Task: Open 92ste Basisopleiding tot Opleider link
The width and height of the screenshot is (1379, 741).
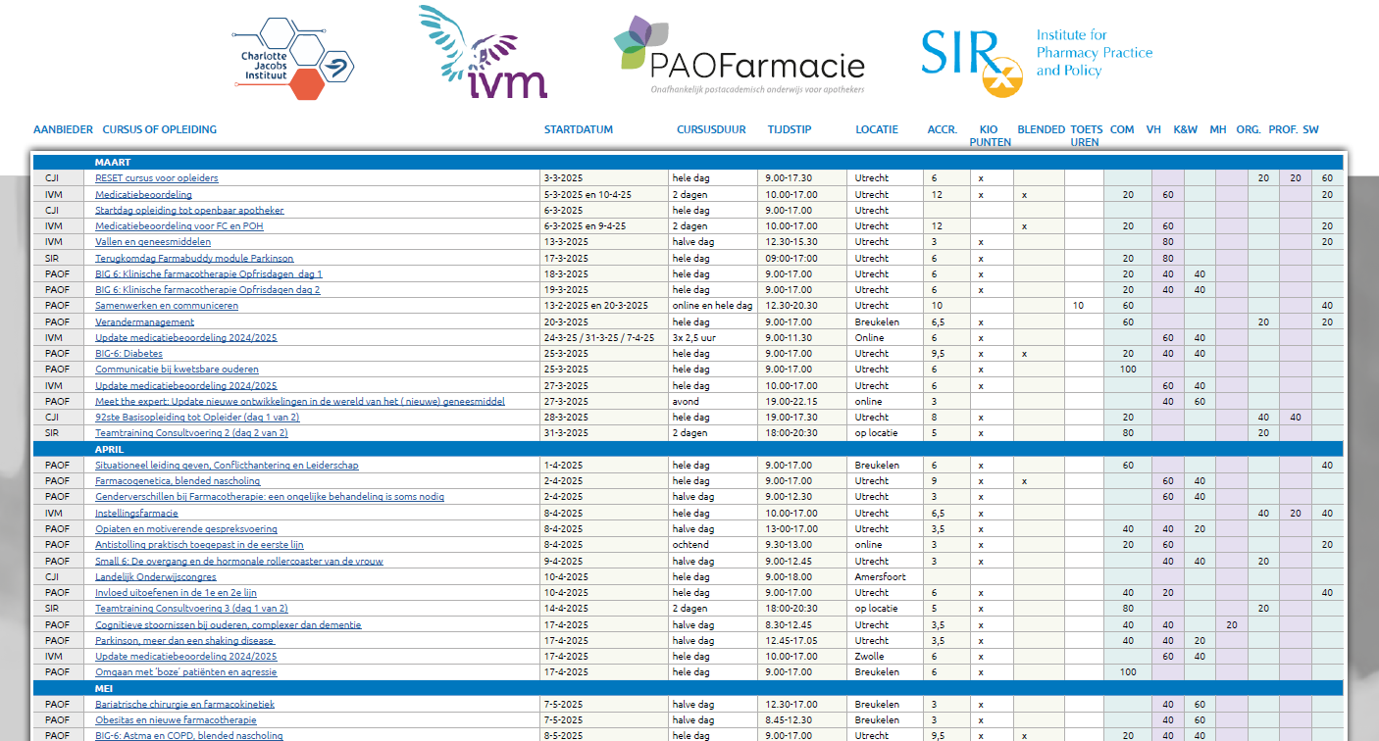Action: click(x=197, y=418)
